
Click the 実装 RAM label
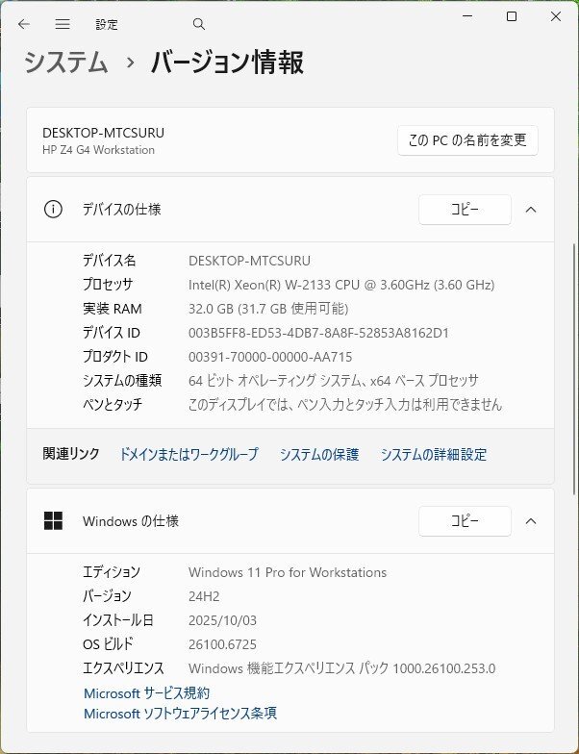pyautogui.click(x=112, y=309)
